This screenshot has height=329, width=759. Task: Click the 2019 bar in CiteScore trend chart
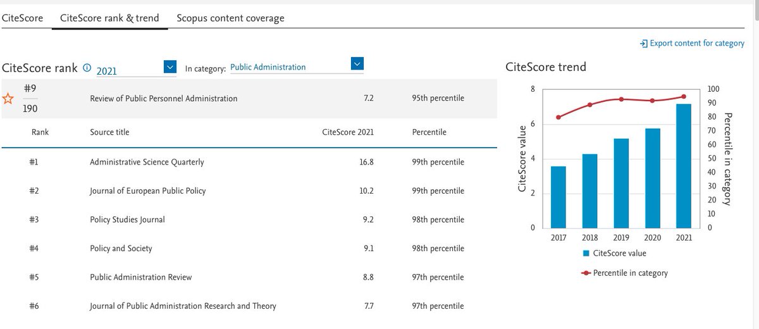coord(621,183)
